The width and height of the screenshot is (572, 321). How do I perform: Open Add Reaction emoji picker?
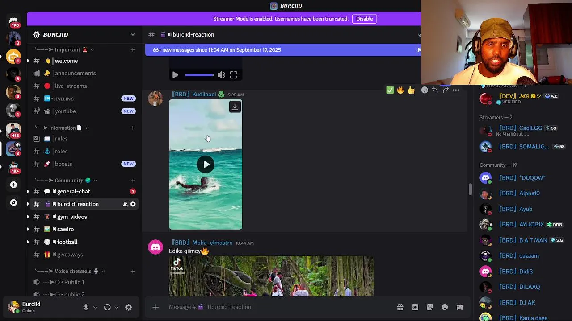pos(425,90)
